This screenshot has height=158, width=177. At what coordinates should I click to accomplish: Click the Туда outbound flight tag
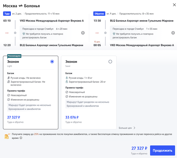6,14
